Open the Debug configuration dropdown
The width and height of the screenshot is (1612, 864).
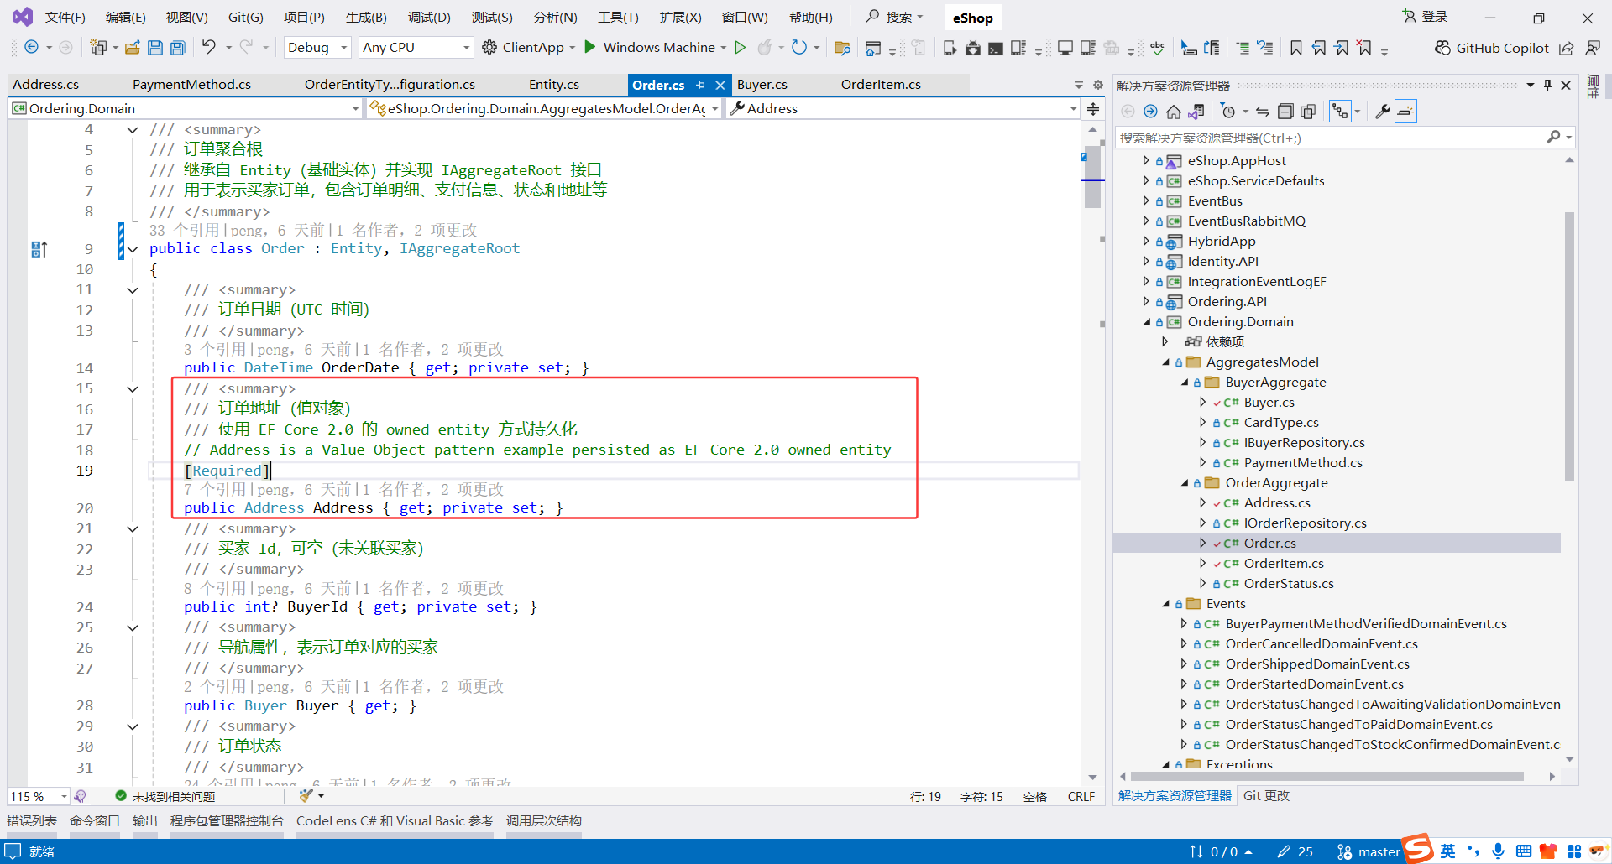317,48
